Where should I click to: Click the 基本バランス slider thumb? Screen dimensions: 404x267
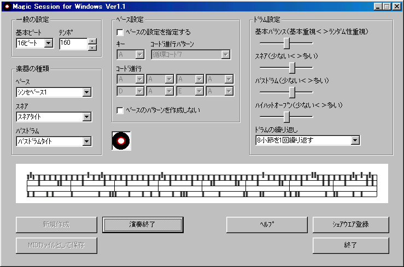tap(286, 43)
